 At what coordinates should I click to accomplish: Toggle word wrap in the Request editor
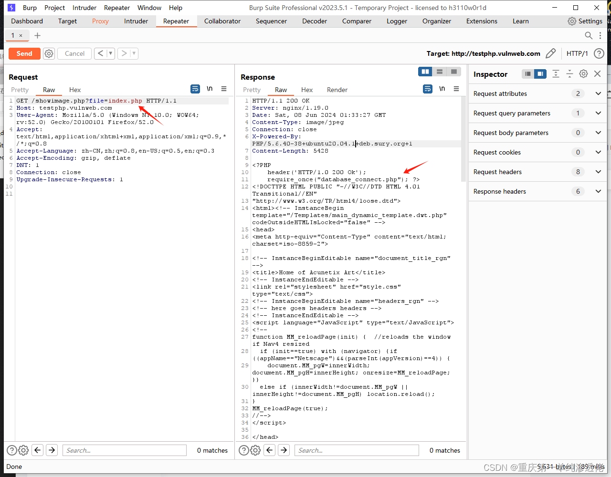pos(195,89)
